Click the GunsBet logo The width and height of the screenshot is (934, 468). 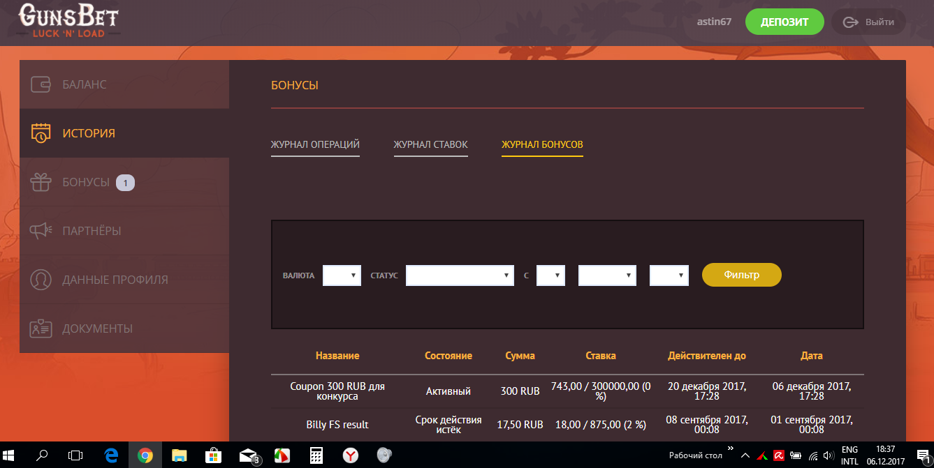pyautogui.click(x=68, y=21)
